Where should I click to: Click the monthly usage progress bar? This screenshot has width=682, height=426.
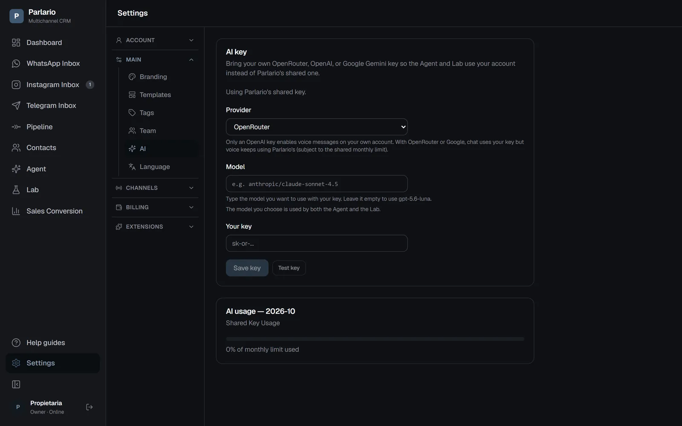click(375, 339)
